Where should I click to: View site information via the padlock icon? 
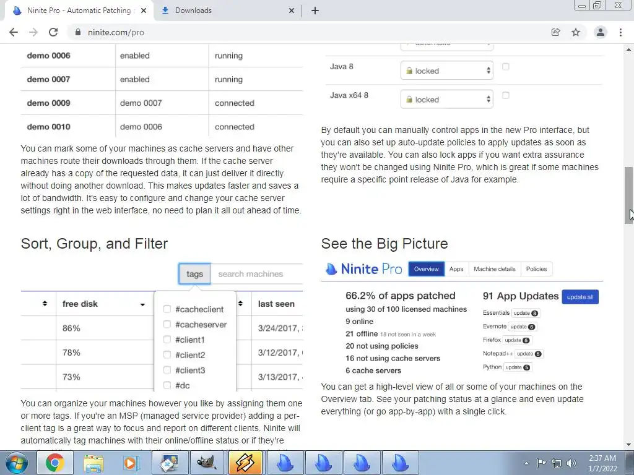pos(78,32)
